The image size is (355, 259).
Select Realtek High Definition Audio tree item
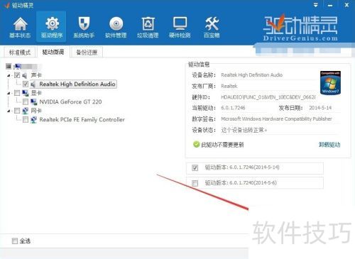click(77, 84)
